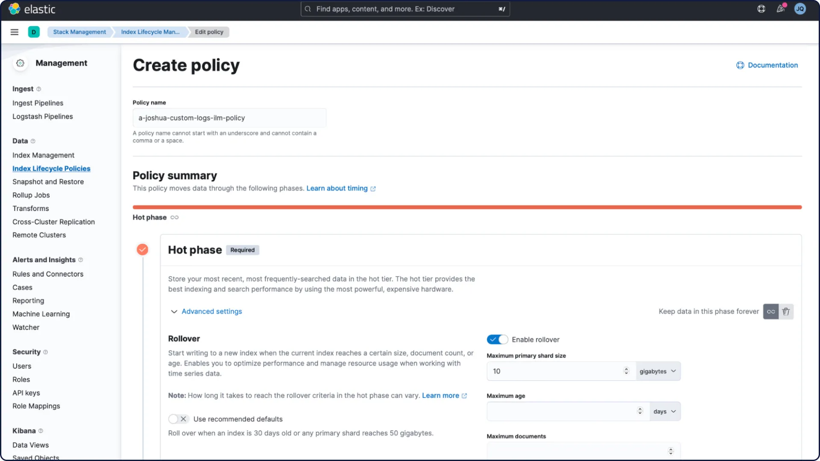Click the Elastic logo
The width and height of the screenshot is (820, 461).
point(32,9)
